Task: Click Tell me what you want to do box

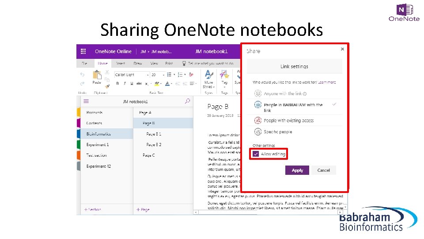Action: [x=211, y=63]
